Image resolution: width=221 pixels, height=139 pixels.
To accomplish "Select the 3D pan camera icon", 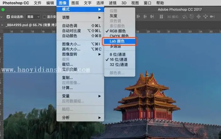I will [198, 17].
